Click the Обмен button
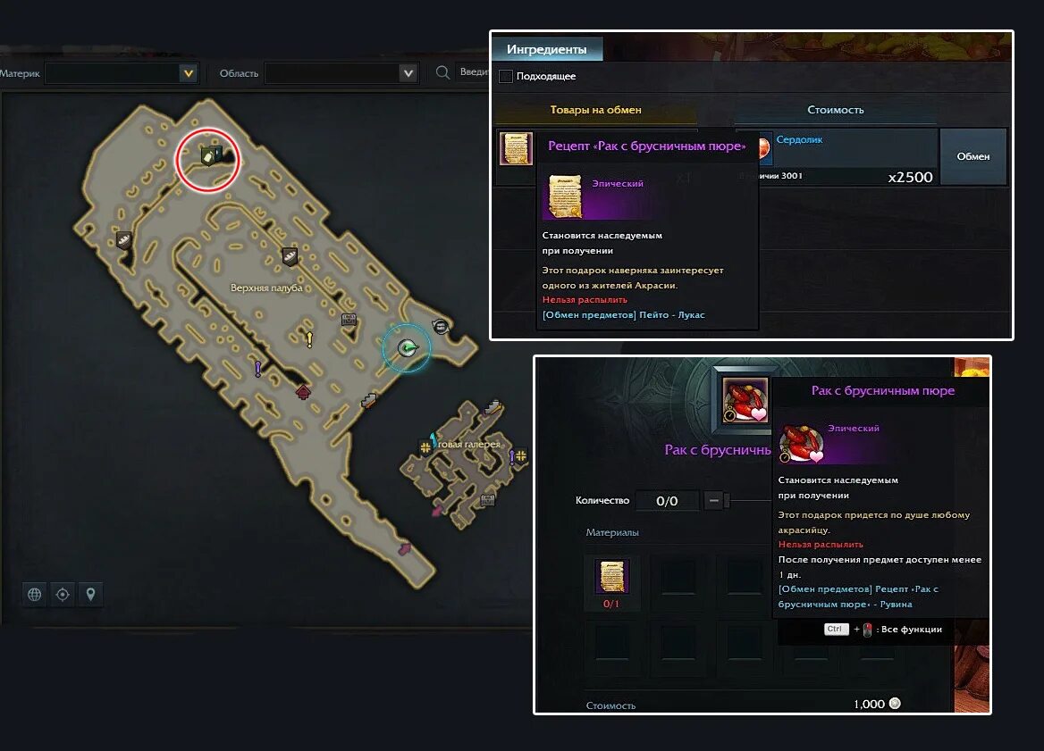Viewport: 1044px width, 751px height. (972, 156)
